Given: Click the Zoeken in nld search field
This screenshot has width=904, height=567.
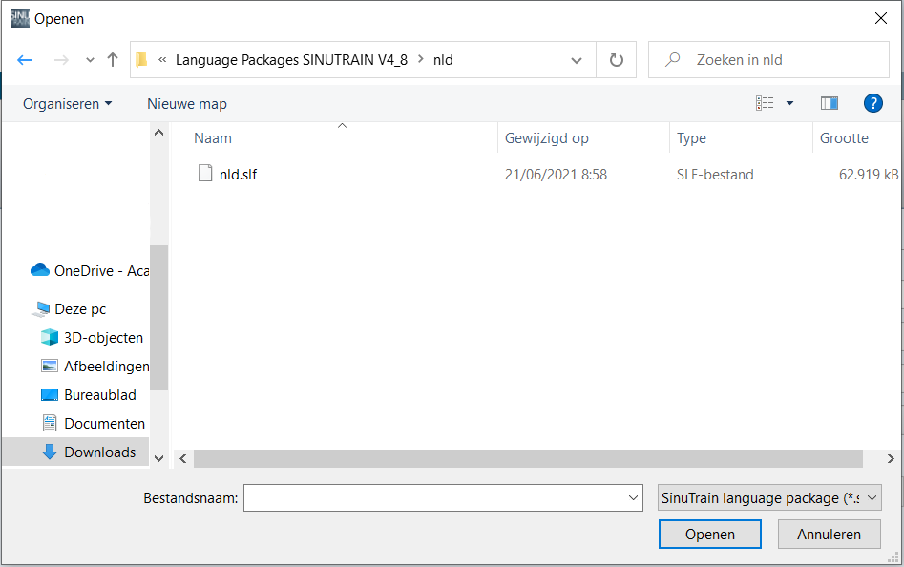Looking at the screenshot, I should tap(768, 60).
